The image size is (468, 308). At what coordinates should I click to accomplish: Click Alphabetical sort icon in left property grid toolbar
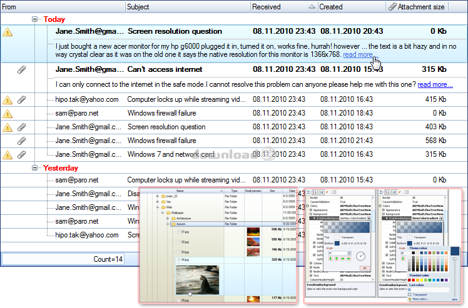[315, 192]
